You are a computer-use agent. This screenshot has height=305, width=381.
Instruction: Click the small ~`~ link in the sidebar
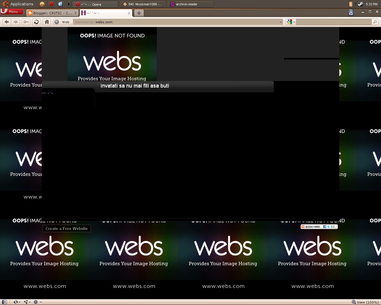click(50, 93)
